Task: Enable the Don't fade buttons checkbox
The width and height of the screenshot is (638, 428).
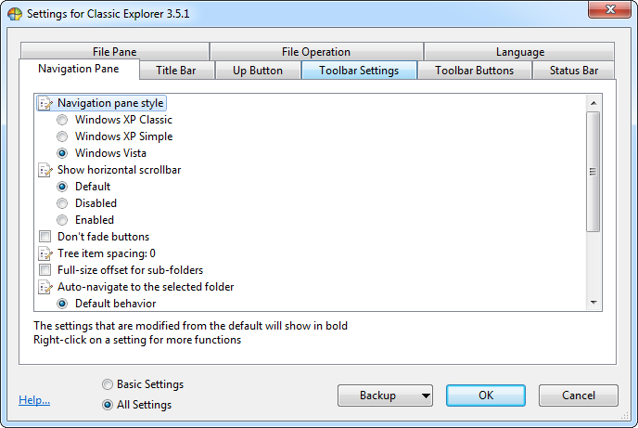Action: click(45, 237)
